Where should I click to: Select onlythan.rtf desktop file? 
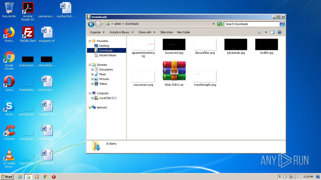(47, 157)
